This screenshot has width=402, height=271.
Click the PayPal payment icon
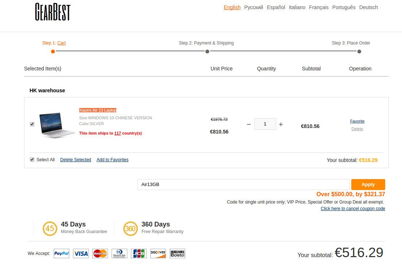pyautogui.click(x=62, y=253)
